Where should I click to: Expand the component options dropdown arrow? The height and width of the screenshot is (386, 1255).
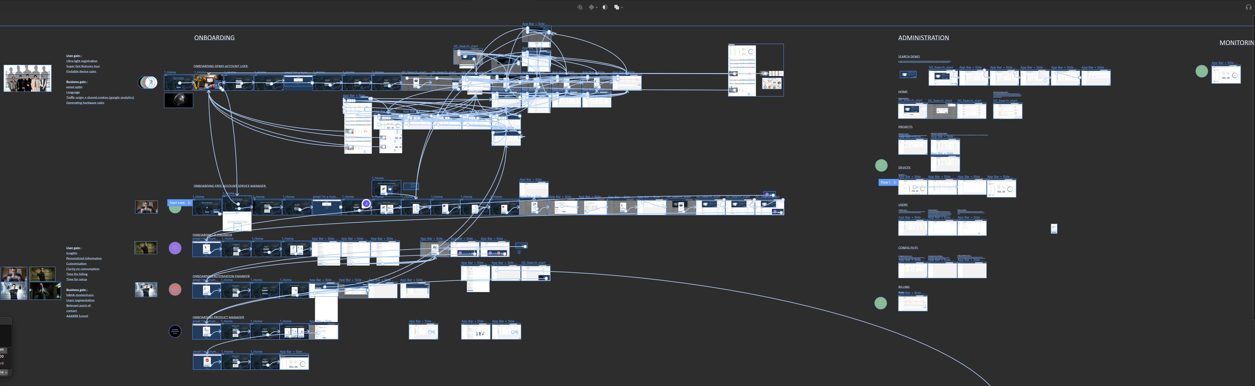[x=596, y=7]
